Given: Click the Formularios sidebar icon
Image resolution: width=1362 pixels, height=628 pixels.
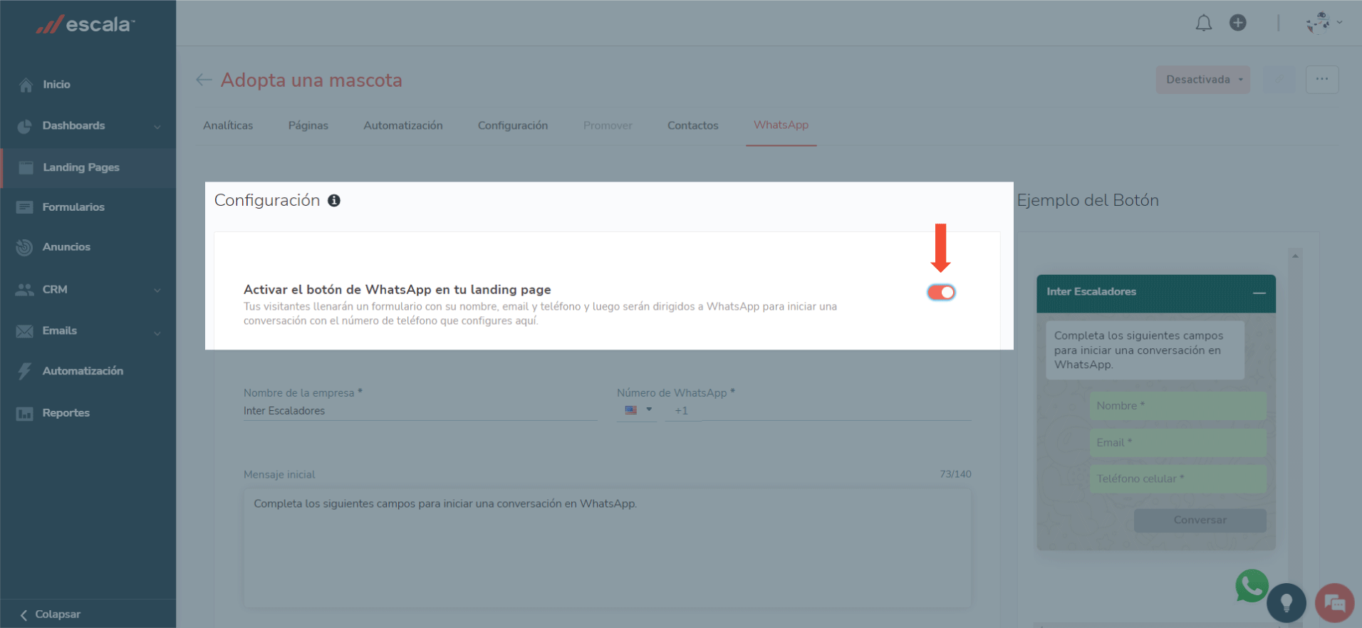Looking at the screenshot, I should [x=25, y=207].
